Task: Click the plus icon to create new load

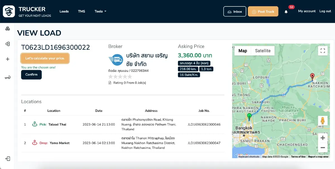Action: (x=8, y=59)
